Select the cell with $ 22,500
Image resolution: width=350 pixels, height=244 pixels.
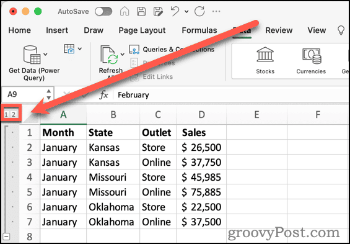201,207
